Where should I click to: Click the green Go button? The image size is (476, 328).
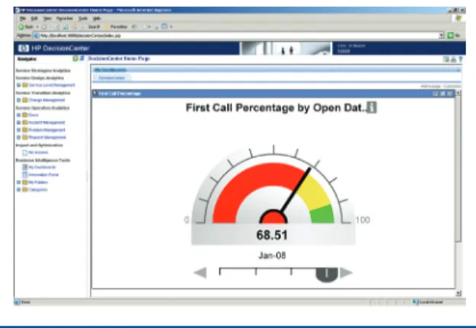pyautogui.click(x=454, y=36)
